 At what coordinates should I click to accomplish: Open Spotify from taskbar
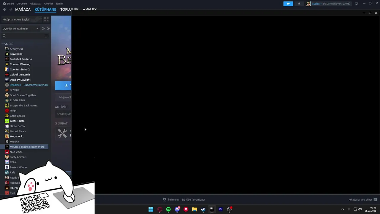click(168, 209)
